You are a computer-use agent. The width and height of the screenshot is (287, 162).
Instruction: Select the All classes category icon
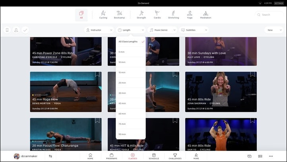coord(81,15)
